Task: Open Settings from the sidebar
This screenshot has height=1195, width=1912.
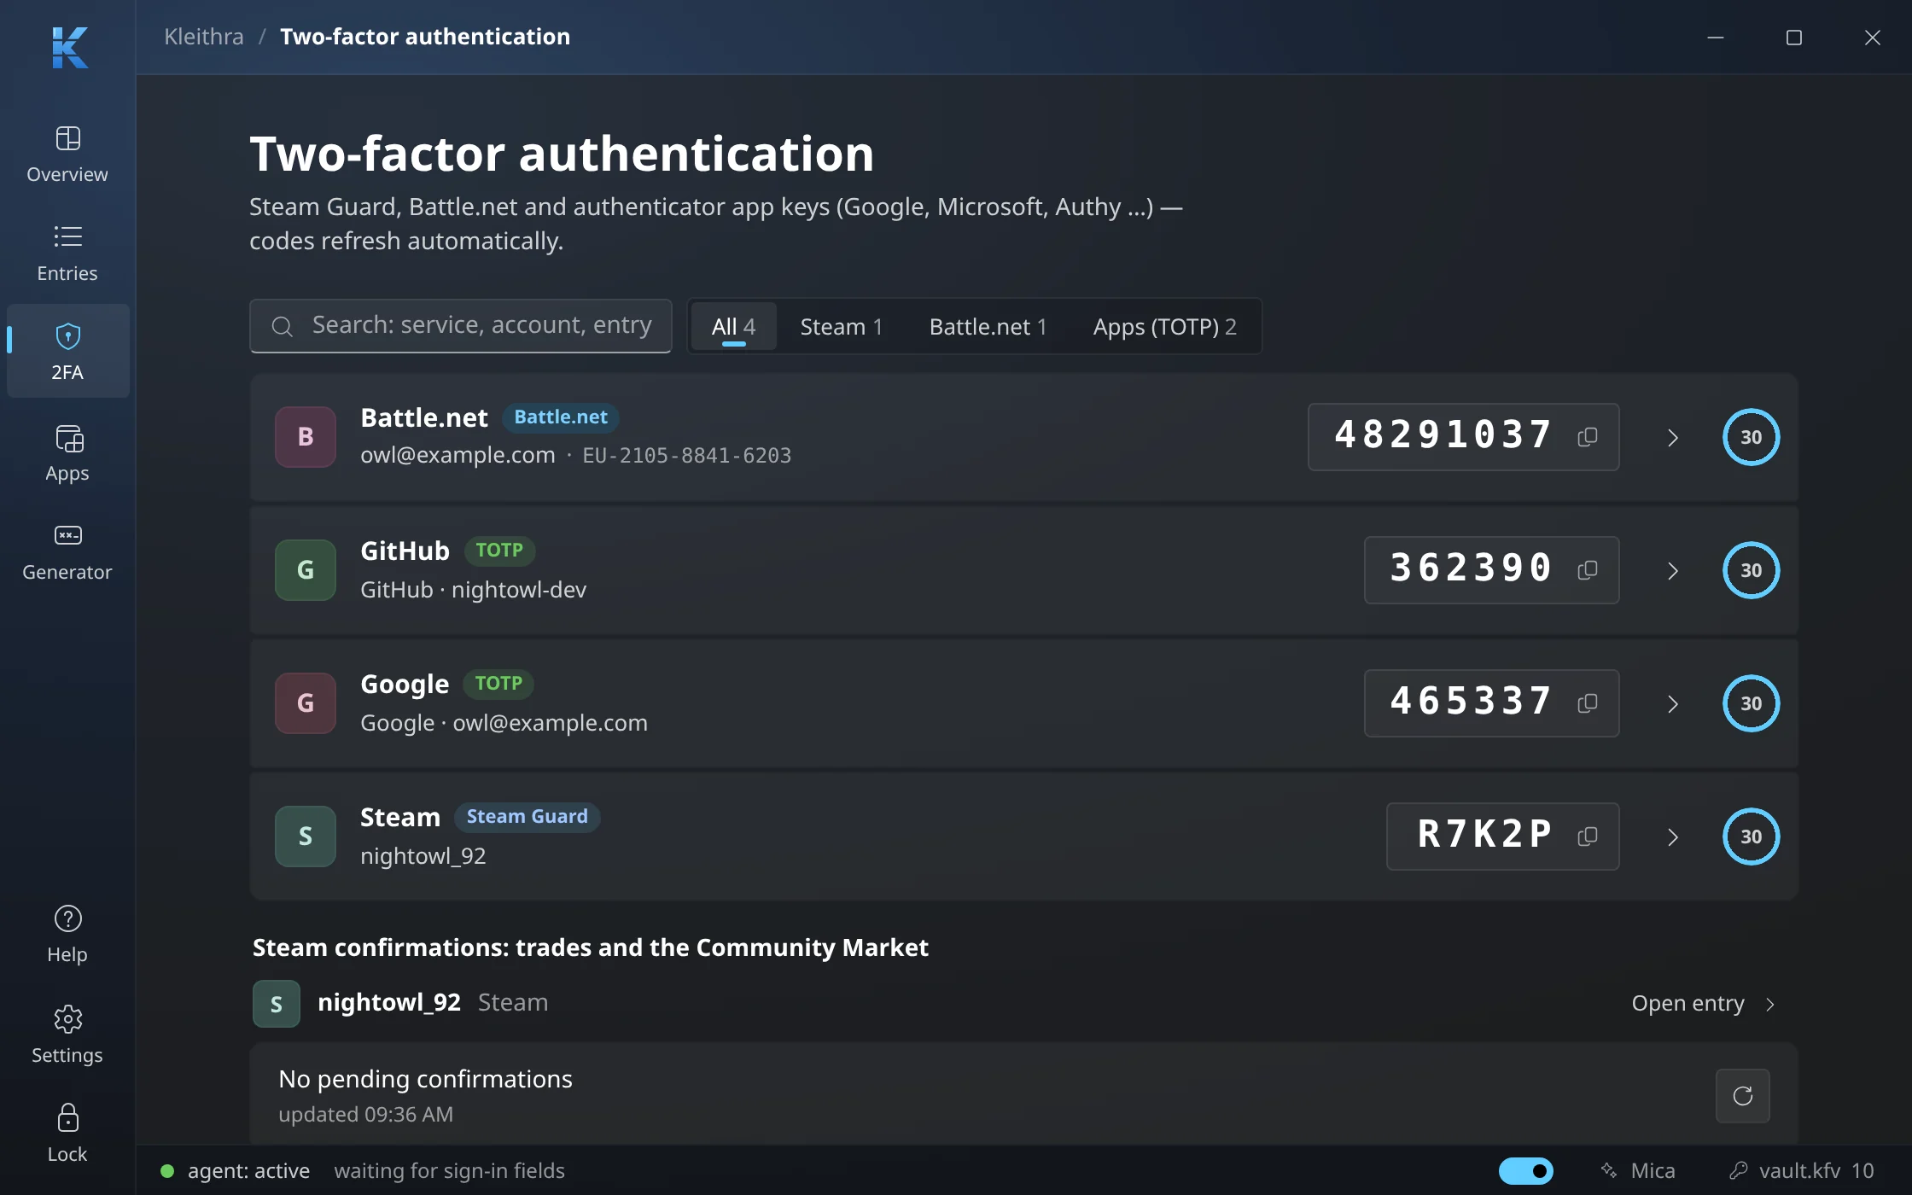Action: 67,1035
